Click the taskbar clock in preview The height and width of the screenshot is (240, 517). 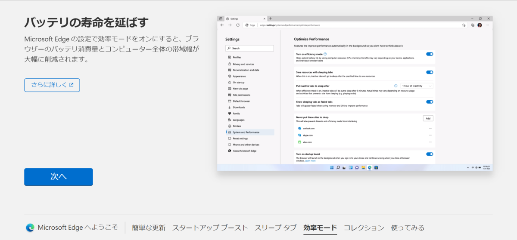486,167
